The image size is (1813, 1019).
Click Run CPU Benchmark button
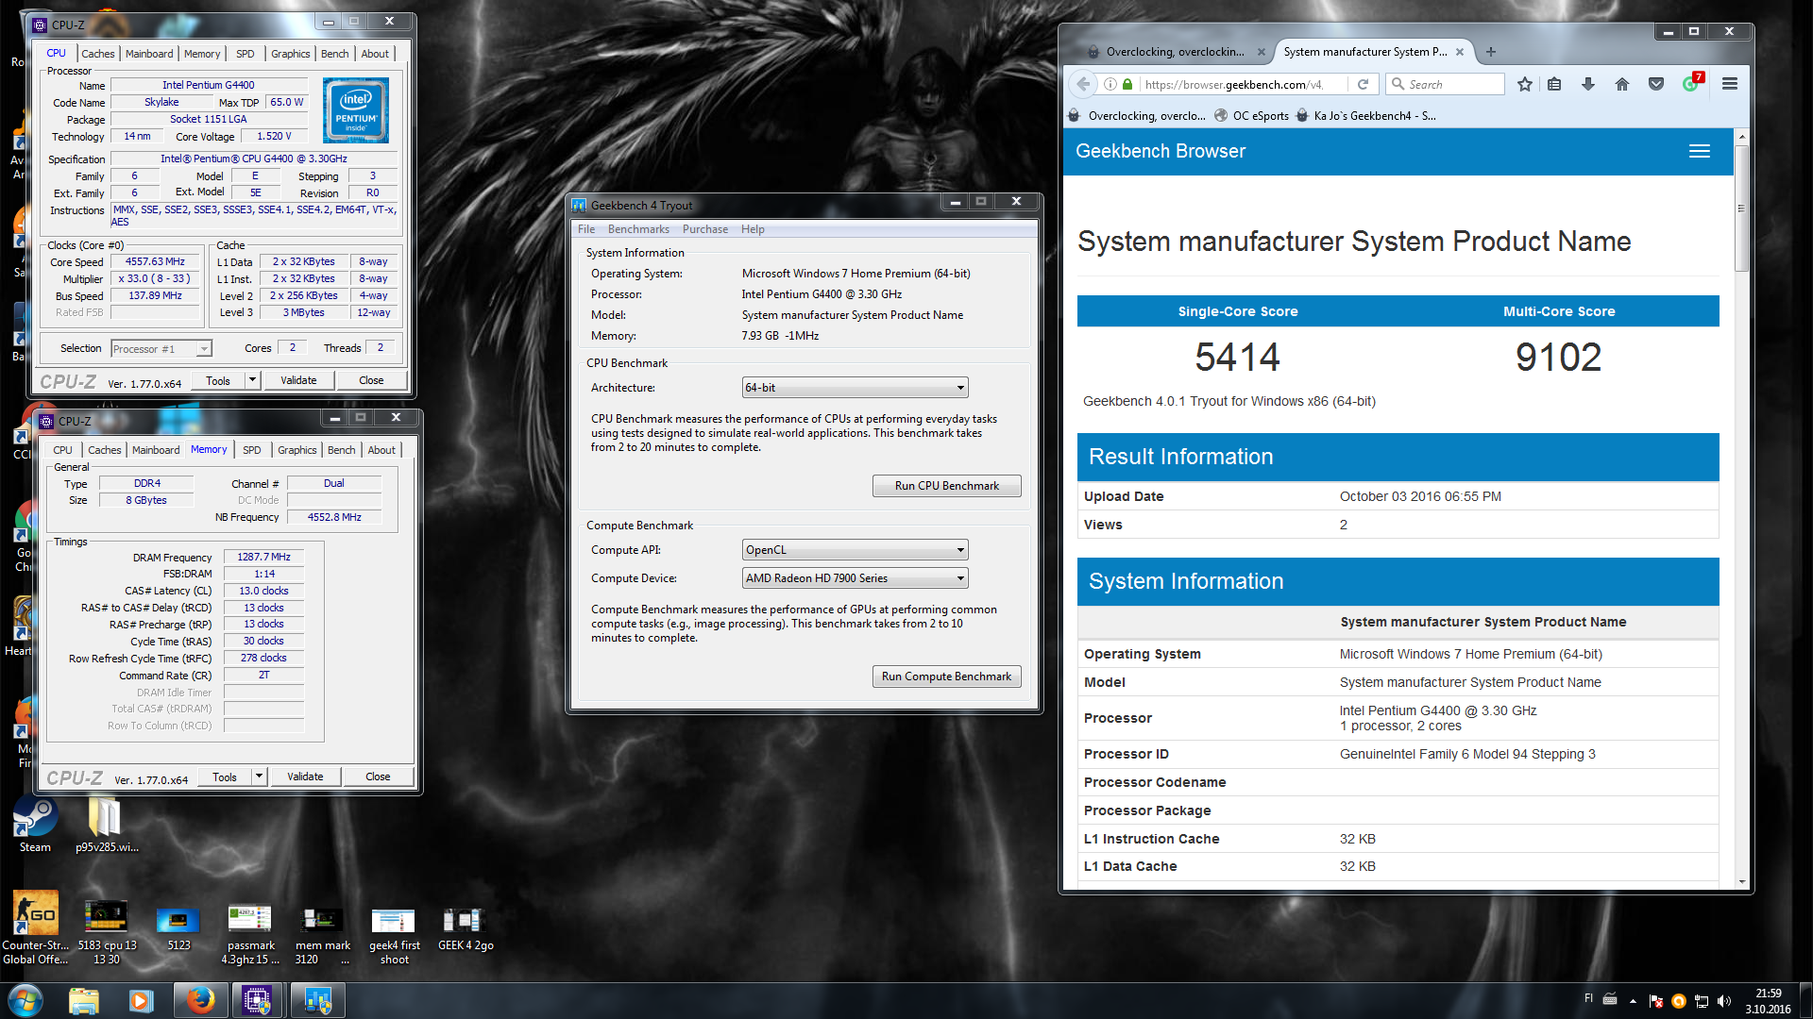946,486
